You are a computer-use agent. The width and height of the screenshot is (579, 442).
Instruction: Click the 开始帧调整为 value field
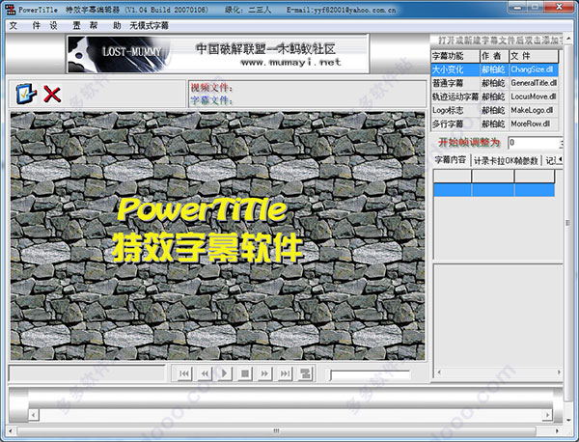point(534,143)
